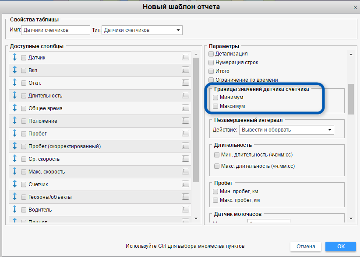Screen dimensions: 360x257
Task: Check the Мин. пробег, км option
Action: click(x=215, y=191)
